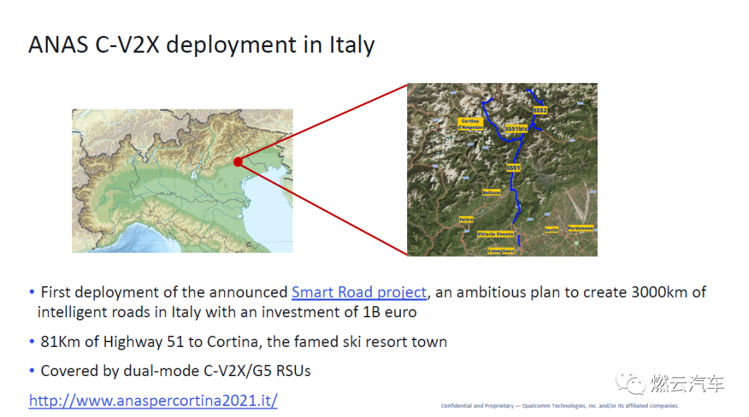Screen dimensions: 749x417
Task: Open the anaspercortina2021.it URL link
Action: click(x=153, y=400)
